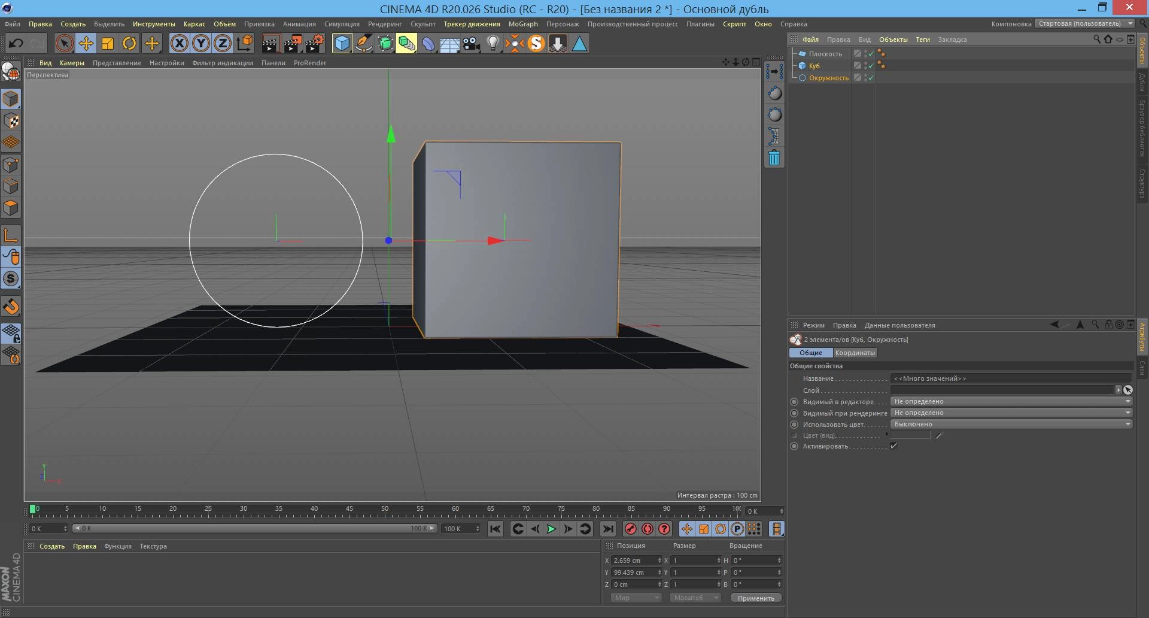Click Применить button
Image resolution: width=1149 pixels, height=618 pixels.
coord(756,598)
